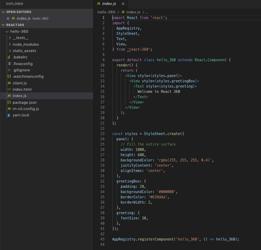Switch to the index.js editor tab

point(111,4)
